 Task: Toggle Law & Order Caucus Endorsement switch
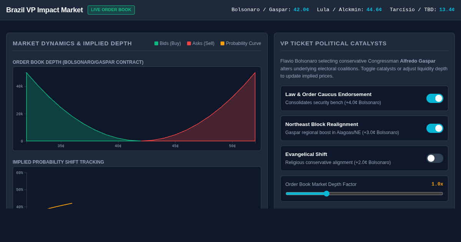(x=435, y=98)
